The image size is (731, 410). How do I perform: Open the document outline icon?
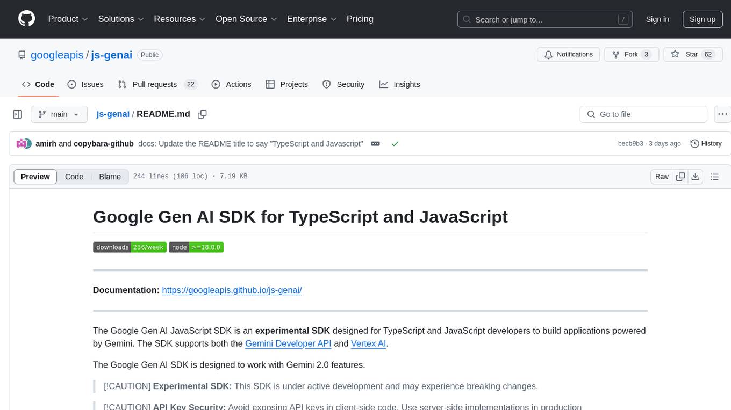point(714,177)
